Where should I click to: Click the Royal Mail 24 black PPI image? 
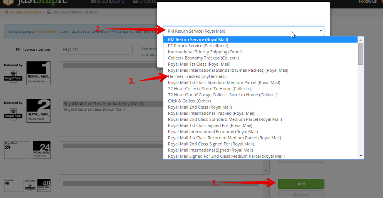(x=42, y=150)
